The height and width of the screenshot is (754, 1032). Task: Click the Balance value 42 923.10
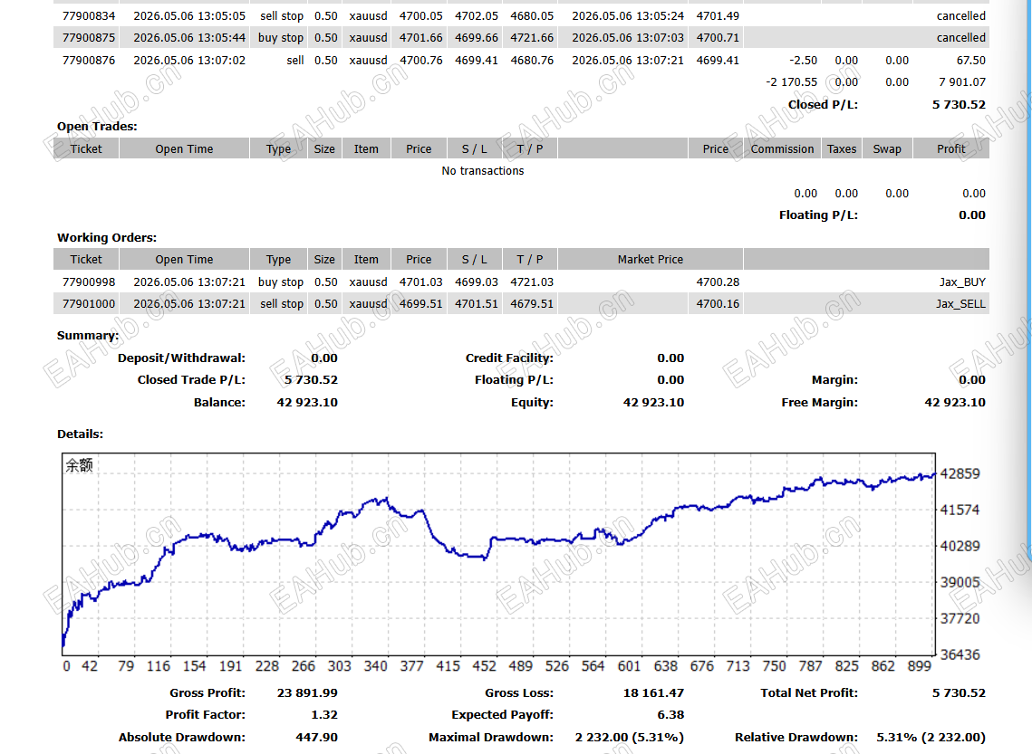pyautogui.click(x=307, y=402)
